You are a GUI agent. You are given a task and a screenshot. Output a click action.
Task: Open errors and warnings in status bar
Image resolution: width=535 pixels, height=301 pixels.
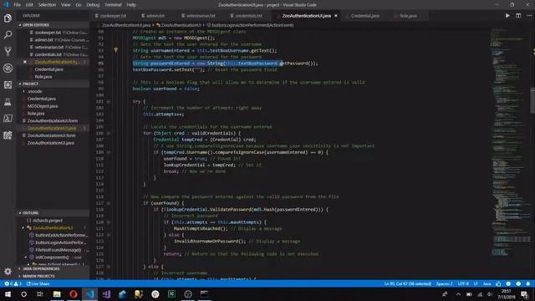[13, 283]
